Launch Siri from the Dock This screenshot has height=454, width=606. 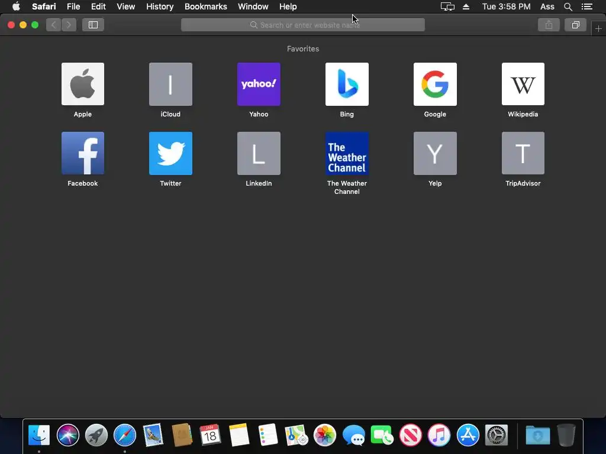coord(67,435)
